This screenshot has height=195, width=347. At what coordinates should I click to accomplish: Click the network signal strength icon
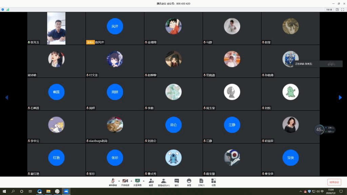pos(7,10)
